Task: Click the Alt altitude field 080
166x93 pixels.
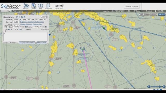Action: [37, 20]
